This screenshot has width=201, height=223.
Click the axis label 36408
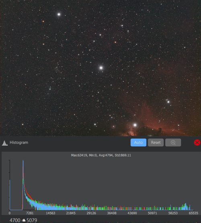point(112,213)
